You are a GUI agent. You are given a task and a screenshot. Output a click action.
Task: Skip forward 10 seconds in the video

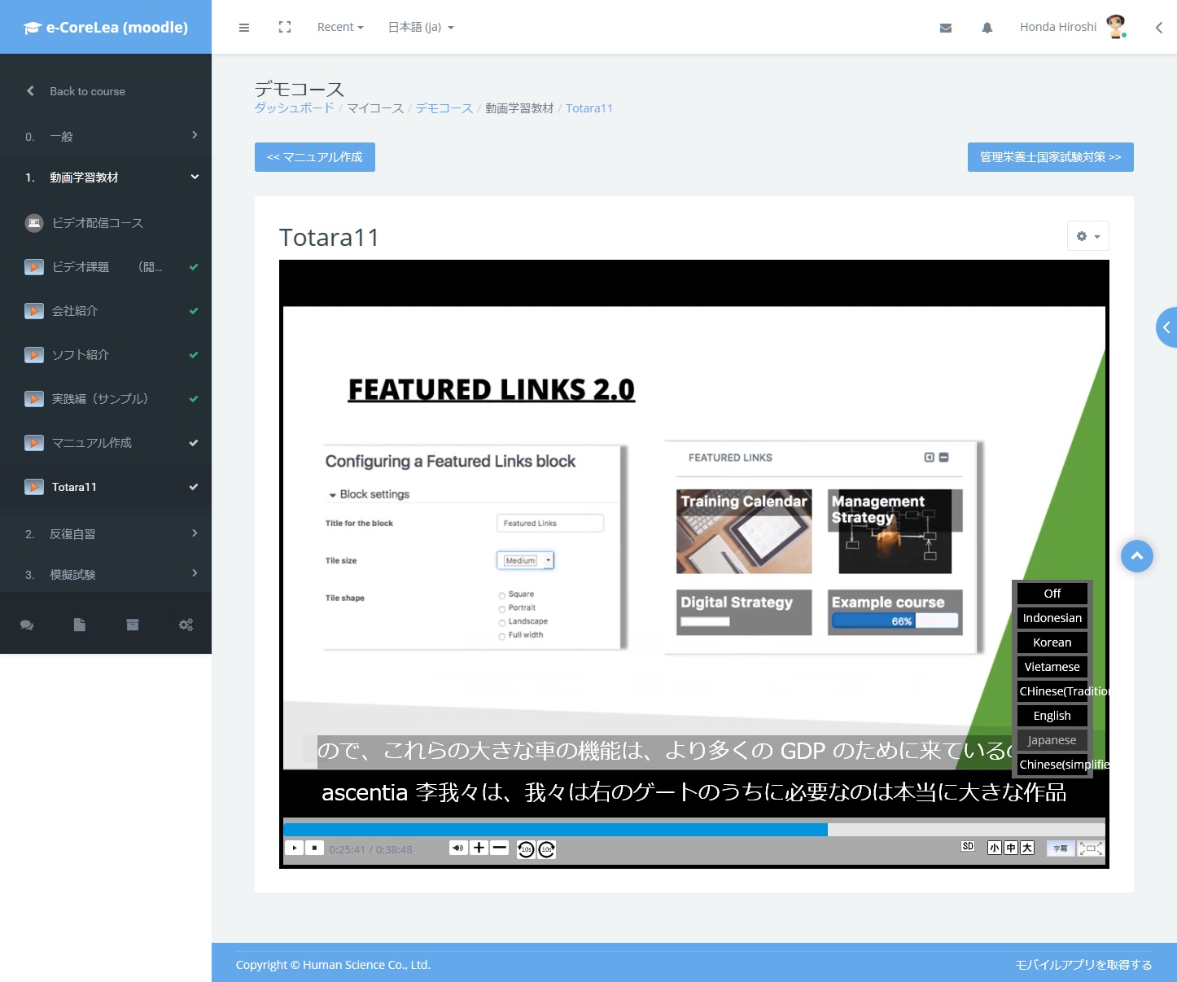pos(547,849)
